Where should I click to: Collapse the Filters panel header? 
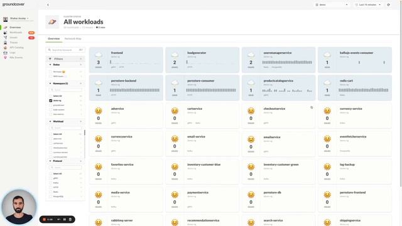coord(81,59)
